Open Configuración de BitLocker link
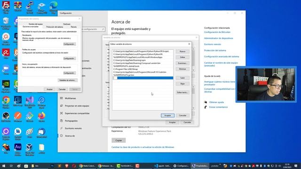Screen dimensions: 301x169 tap(217, 32)
